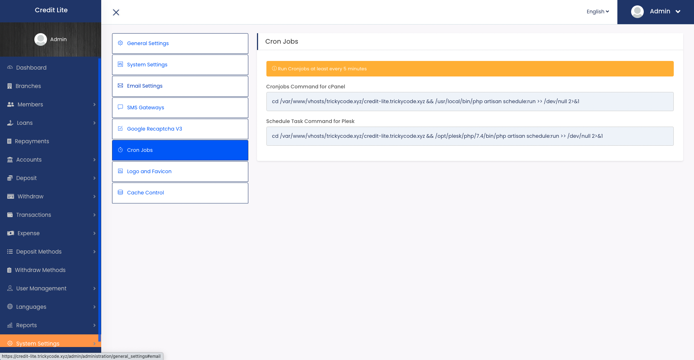Open the General Settings tab
The height and width of the screenshot is (360, 694).
[x=180, y=43]
